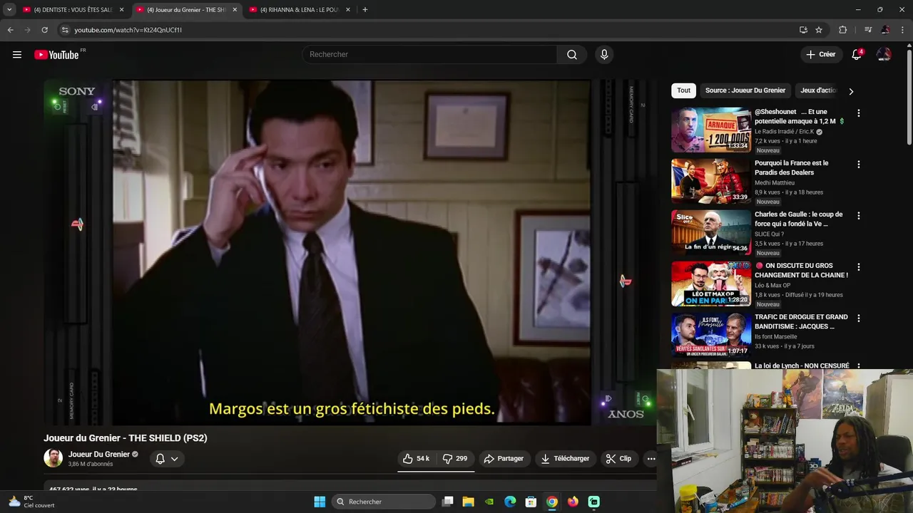
Task: Start voice search with microphone icon
Action: 604,55
